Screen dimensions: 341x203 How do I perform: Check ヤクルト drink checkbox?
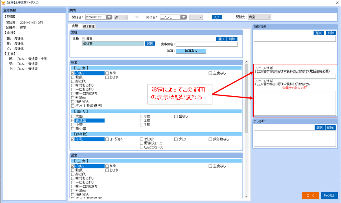coord(142,139)
